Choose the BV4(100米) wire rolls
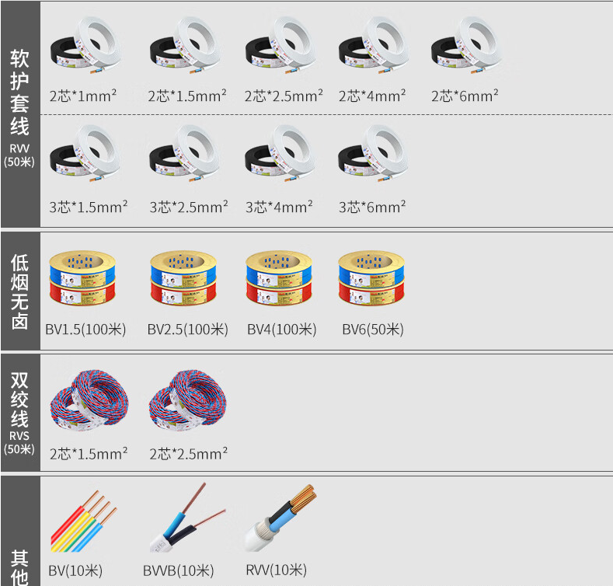Image resolution: width=613 pixels, height=586 pixels. coord(279,278)
